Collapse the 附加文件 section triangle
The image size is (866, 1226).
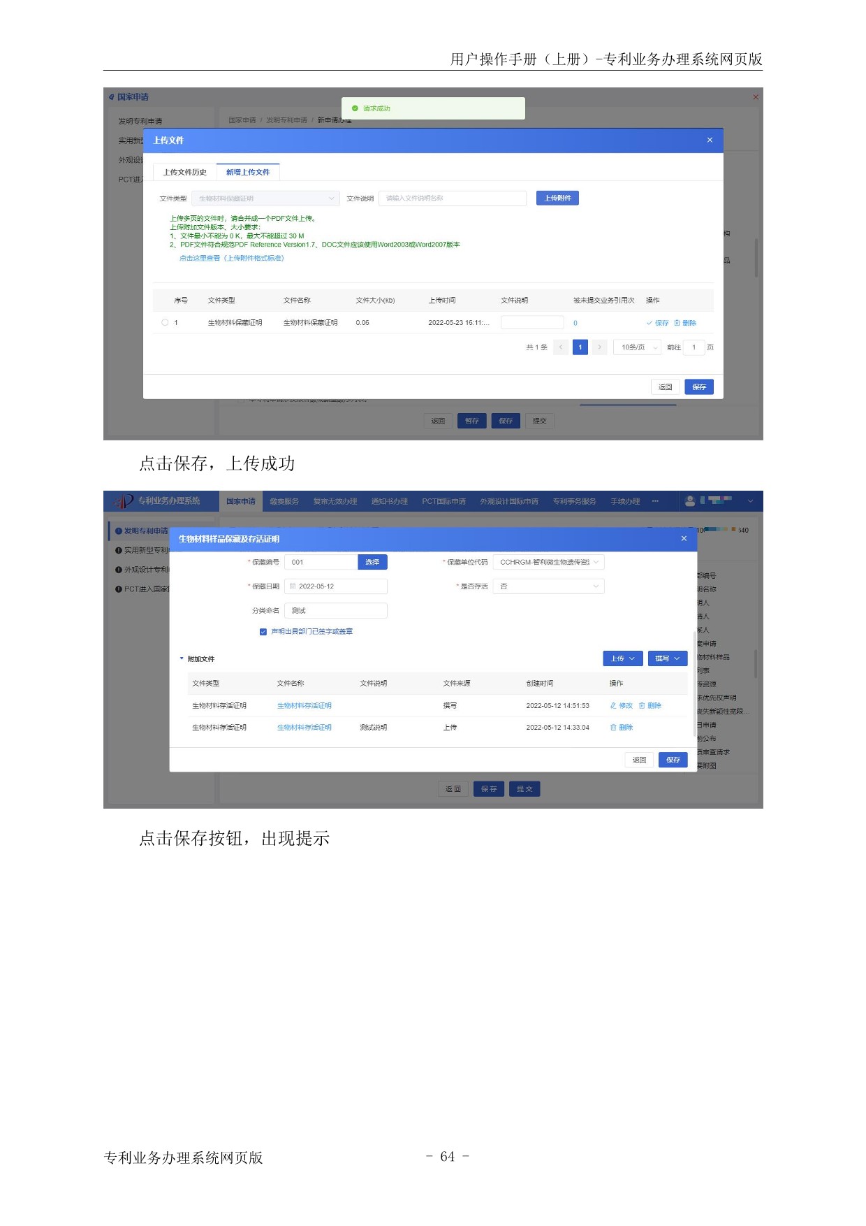[x=182, y=658]
